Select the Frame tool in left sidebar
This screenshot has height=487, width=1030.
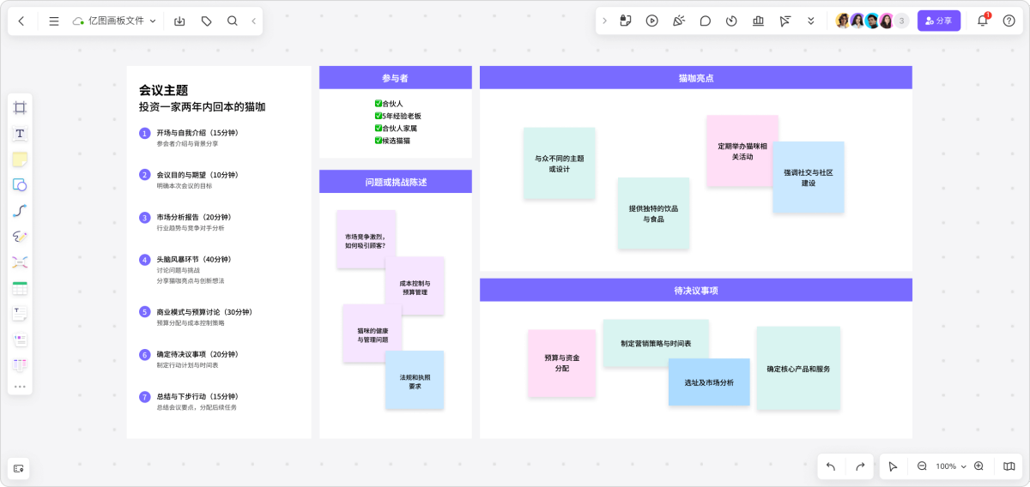(20, 107)
